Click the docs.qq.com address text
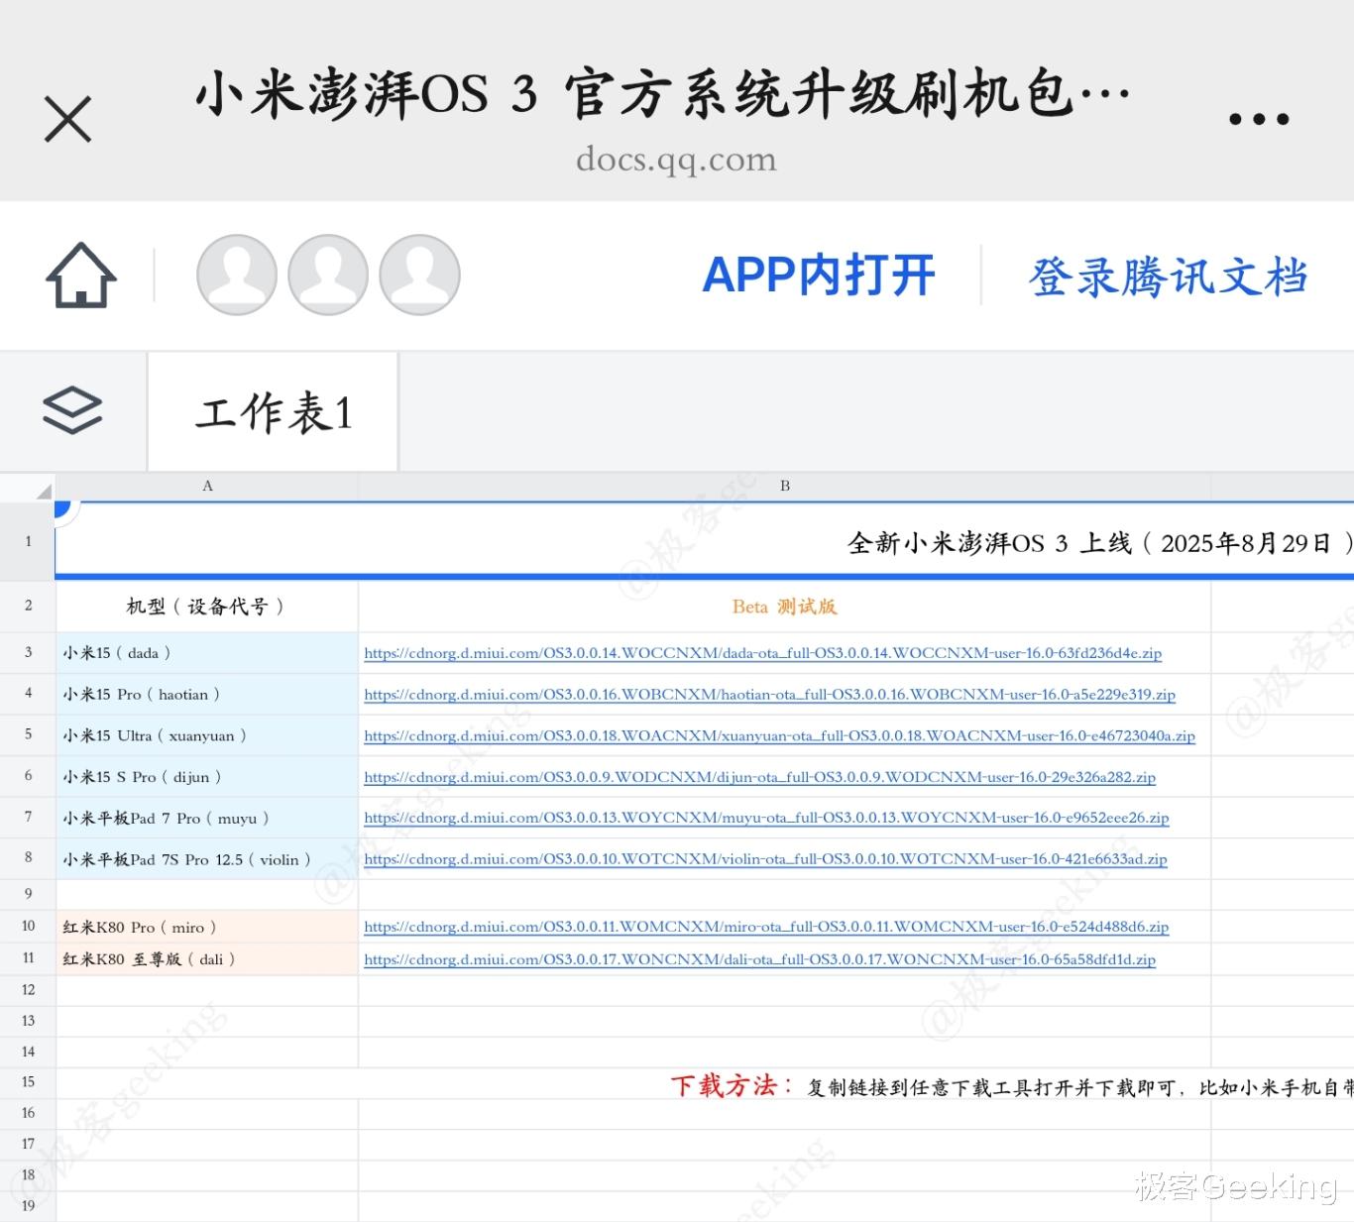Screen dimensions: 1354x1222 pyautogui.click(x=676, y=160)
